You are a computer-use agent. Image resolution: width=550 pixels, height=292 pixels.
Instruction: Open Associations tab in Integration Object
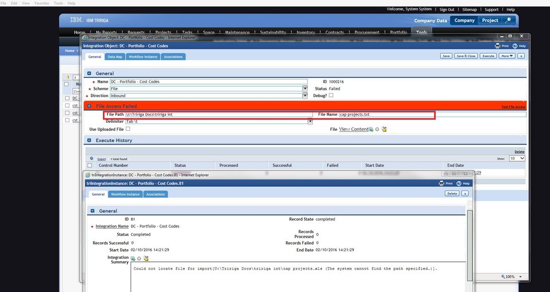click(173, 57)
